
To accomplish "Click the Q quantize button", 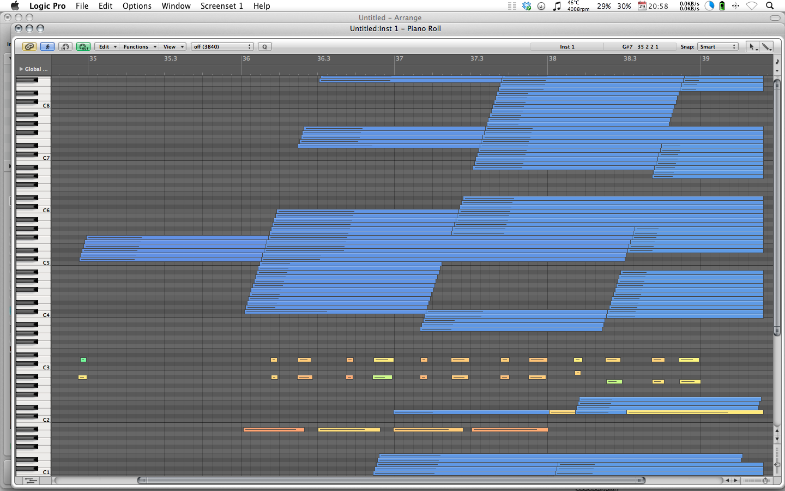I will pyautogui.click(x=265, y=47).
